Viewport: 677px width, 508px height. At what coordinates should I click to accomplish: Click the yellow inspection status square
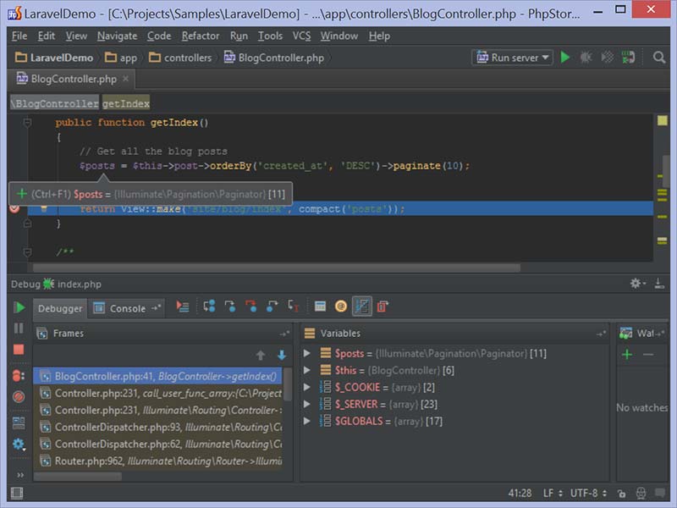662,120
